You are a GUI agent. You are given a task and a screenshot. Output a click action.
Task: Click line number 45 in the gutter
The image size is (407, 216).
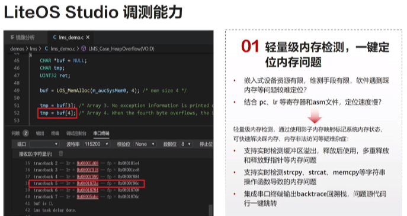[17, 61]
